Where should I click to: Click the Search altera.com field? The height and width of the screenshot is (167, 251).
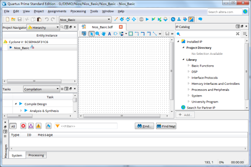[224, 12]
